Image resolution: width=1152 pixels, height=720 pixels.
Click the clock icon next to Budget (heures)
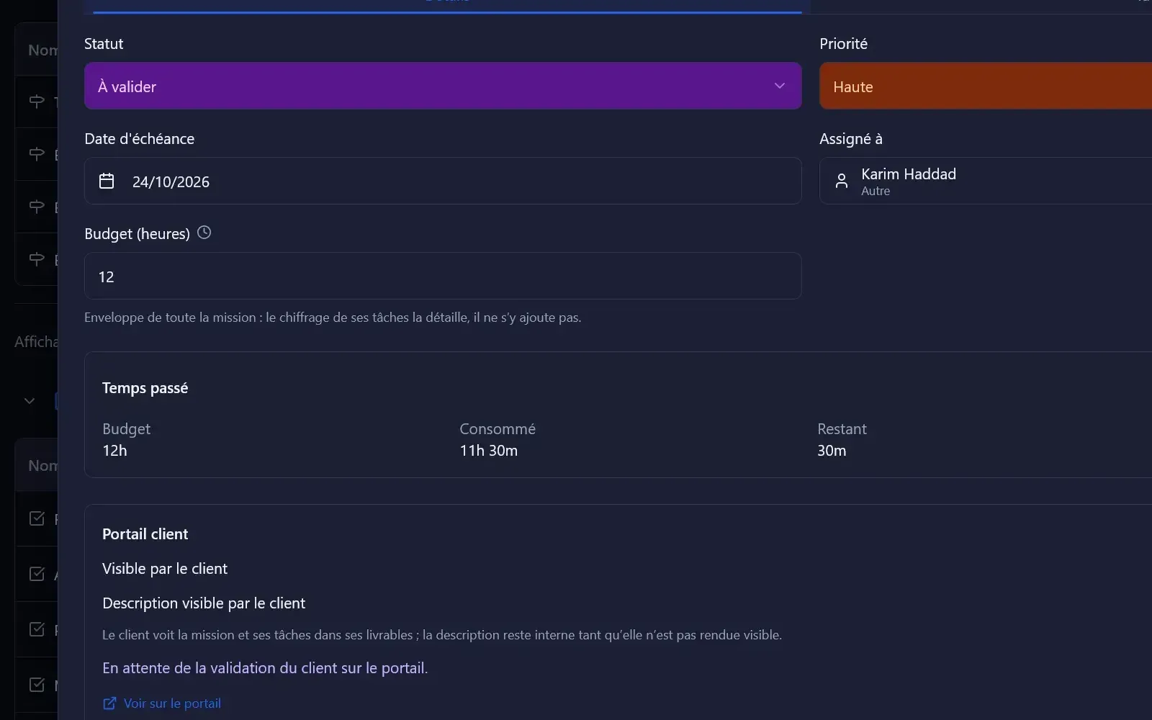pos(204,233)
